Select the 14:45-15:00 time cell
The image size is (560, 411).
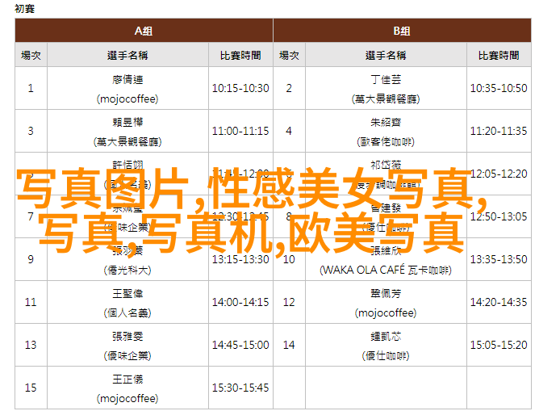click(x=240, y=345)
